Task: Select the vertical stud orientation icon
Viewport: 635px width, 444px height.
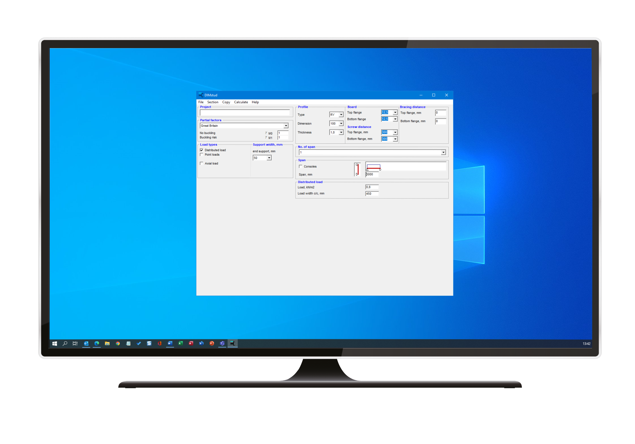Action: [357, 170]
